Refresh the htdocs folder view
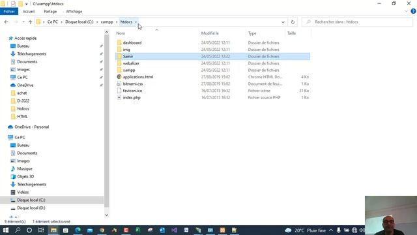Image resolution: width=417 pixels, height=235 pixels. click(x=293, y=22)
